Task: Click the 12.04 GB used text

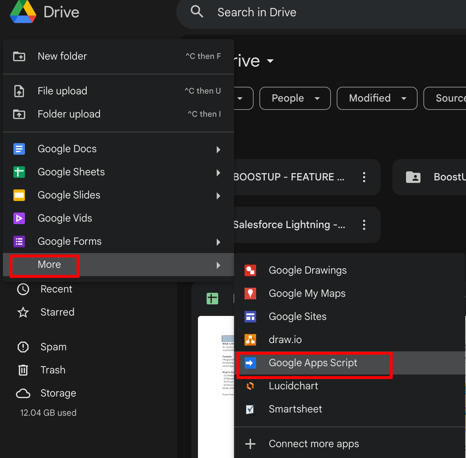Action: pyautogui.click(x=48, y=413)
